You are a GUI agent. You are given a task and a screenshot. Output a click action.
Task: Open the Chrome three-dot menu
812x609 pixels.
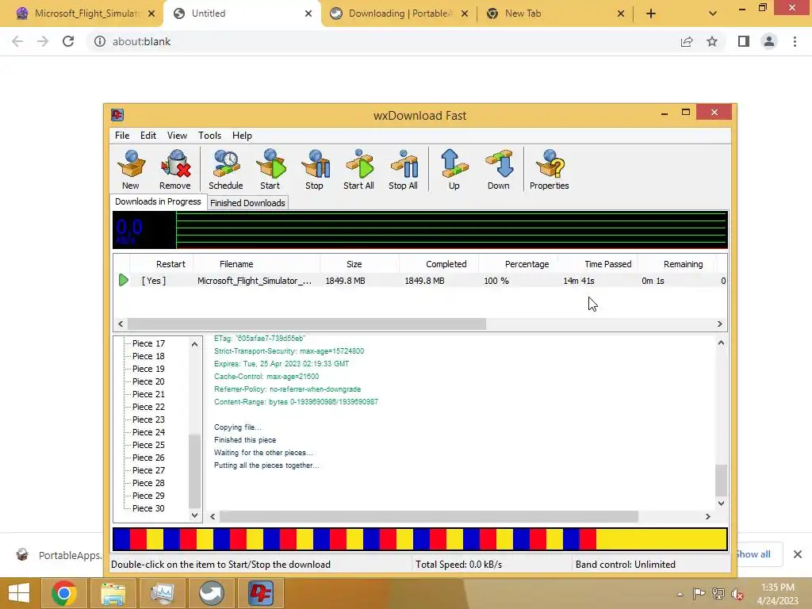pyautogui.click(x=795, y=41)
